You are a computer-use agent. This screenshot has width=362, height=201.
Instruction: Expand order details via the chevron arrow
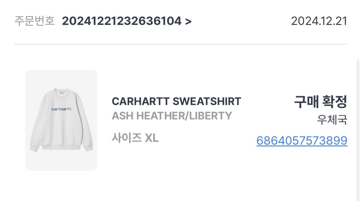click(x=189, y=22)
